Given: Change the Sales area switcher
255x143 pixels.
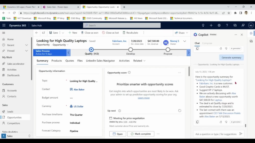Looking at the screenshot, I should 16,136.
